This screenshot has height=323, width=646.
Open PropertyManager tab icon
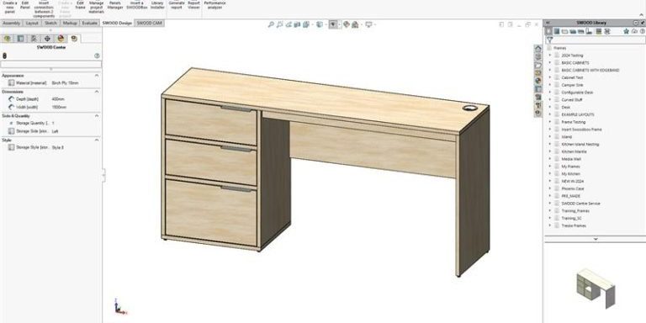[20, 39]
